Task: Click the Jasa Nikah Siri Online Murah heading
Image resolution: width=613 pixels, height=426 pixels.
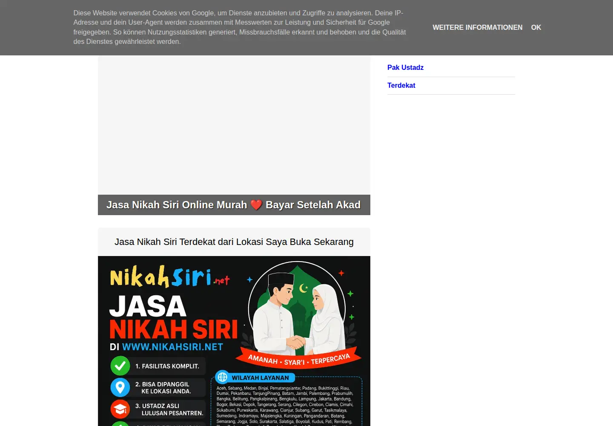Action: [x=234, y=205]
